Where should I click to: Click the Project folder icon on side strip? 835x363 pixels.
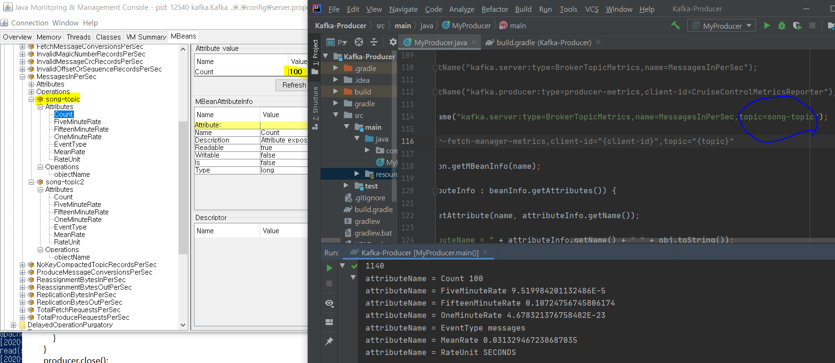point(315,71)
